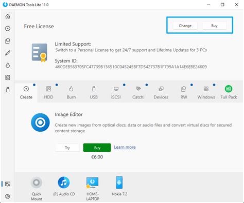Open the Burn tab

[71, 93]
